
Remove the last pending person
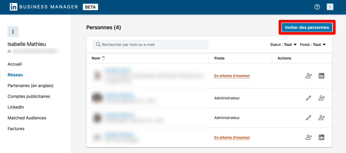coord(308,137)
